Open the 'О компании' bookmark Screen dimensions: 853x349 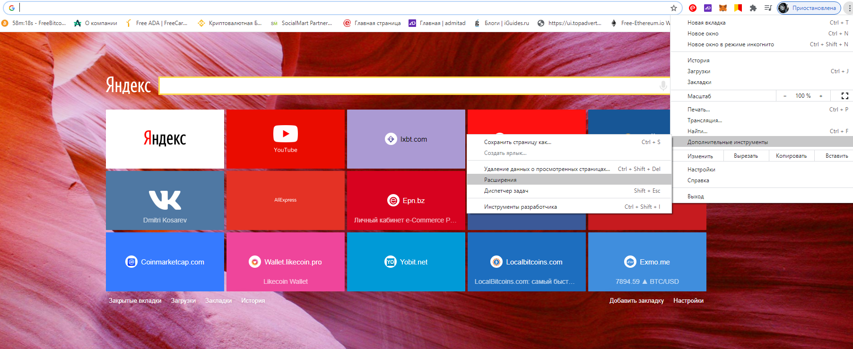pyautogui.click(x=96, y=23)
